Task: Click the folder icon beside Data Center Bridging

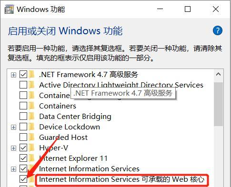Action: 32,117
